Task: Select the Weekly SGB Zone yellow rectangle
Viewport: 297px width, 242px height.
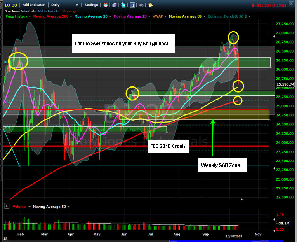Action: click(195, 115)
